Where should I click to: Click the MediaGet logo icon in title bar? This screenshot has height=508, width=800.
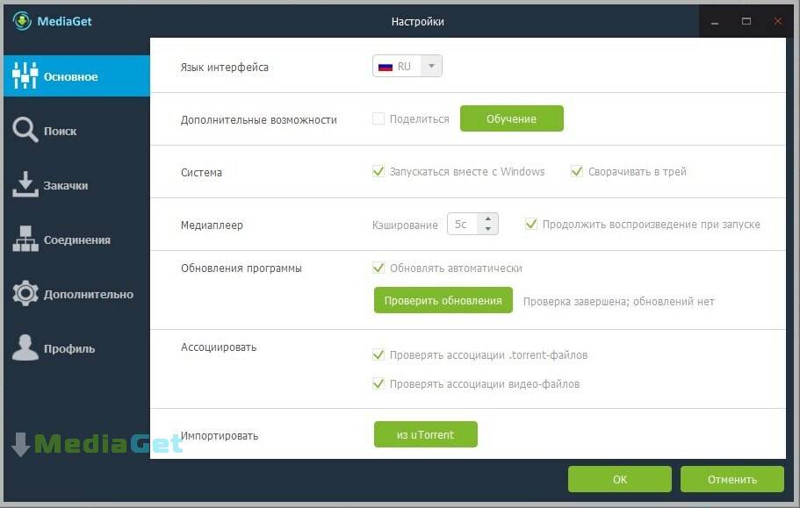coord(22,21)
